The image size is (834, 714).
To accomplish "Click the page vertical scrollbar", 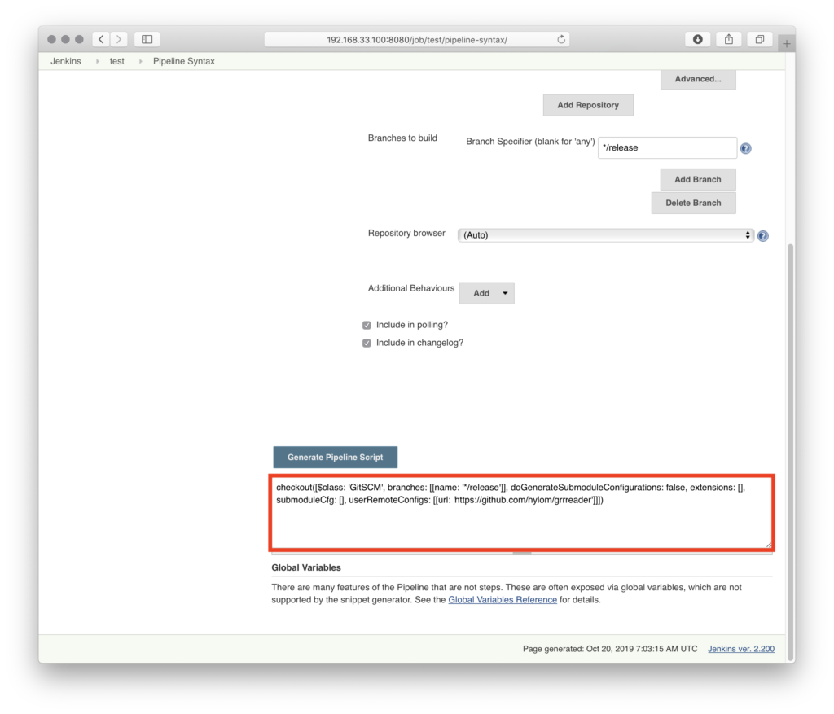I will pos(790,452).
